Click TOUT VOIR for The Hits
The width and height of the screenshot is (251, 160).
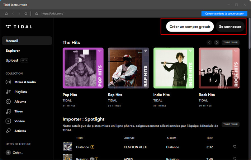(x=231, y=42)
